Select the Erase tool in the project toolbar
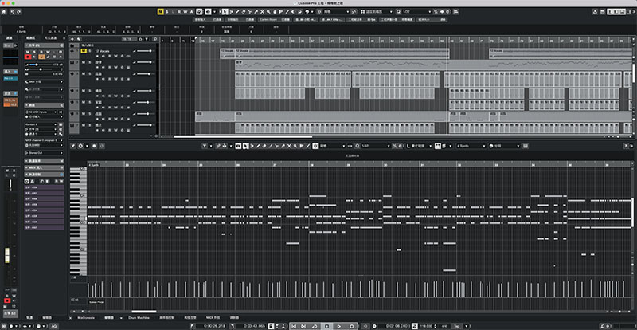 pos(244,12)
